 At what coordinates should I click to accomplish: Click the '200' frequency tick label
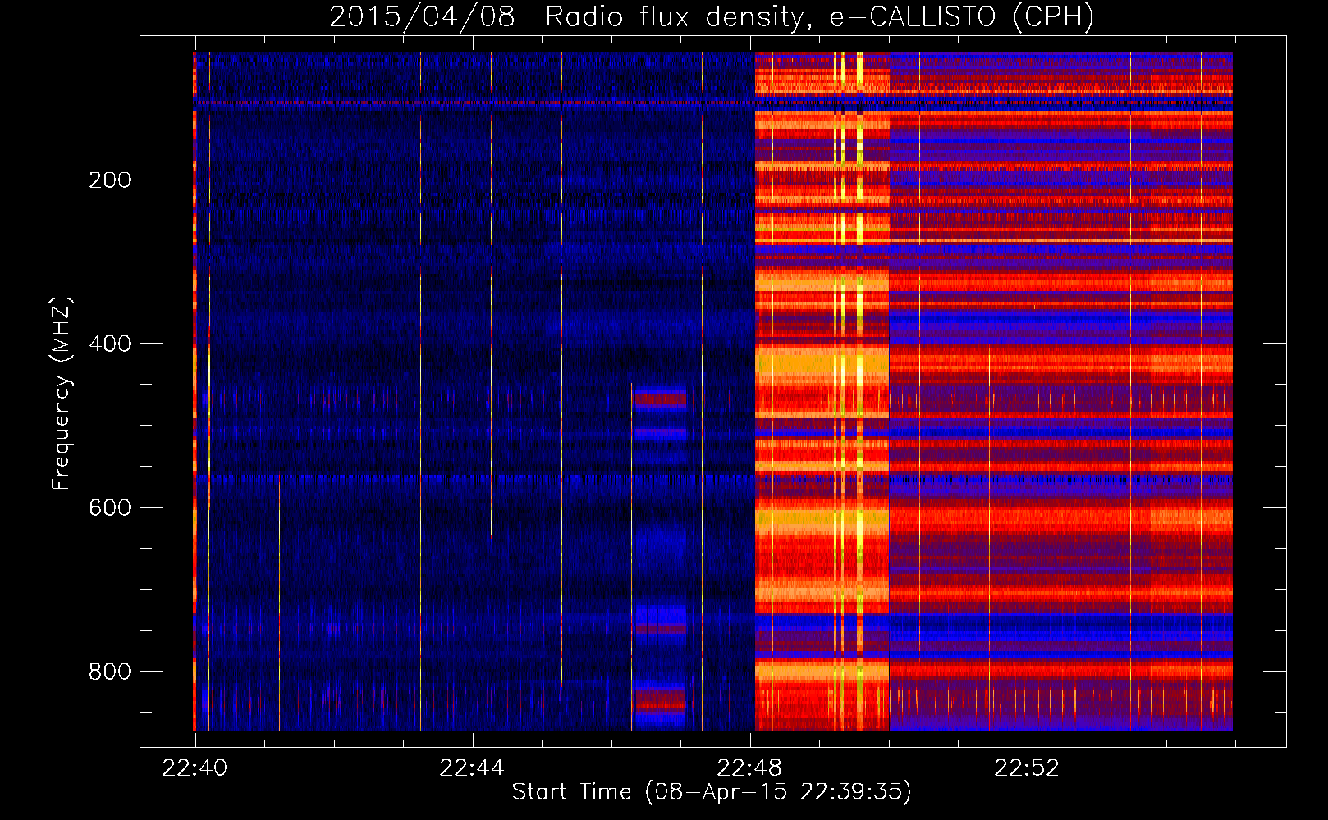coord(110,180)
